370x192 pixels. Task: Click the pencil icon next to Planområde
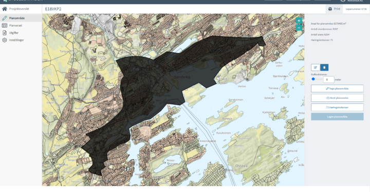point(5,18)
